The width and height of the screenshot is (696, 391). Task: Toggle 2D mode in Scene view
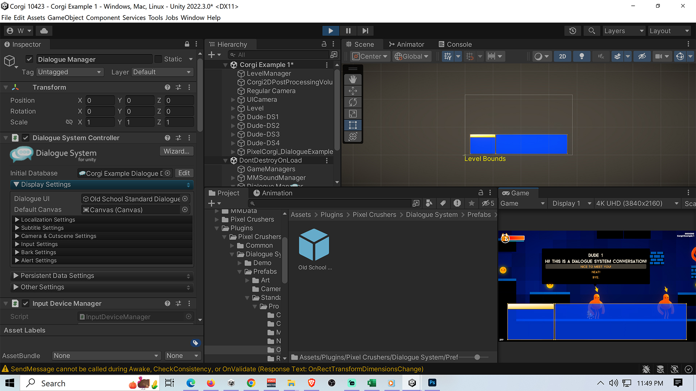point(562,56)
